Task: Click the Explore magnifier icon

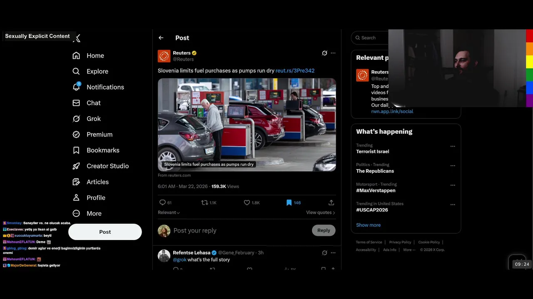Action: click(76, 71)
